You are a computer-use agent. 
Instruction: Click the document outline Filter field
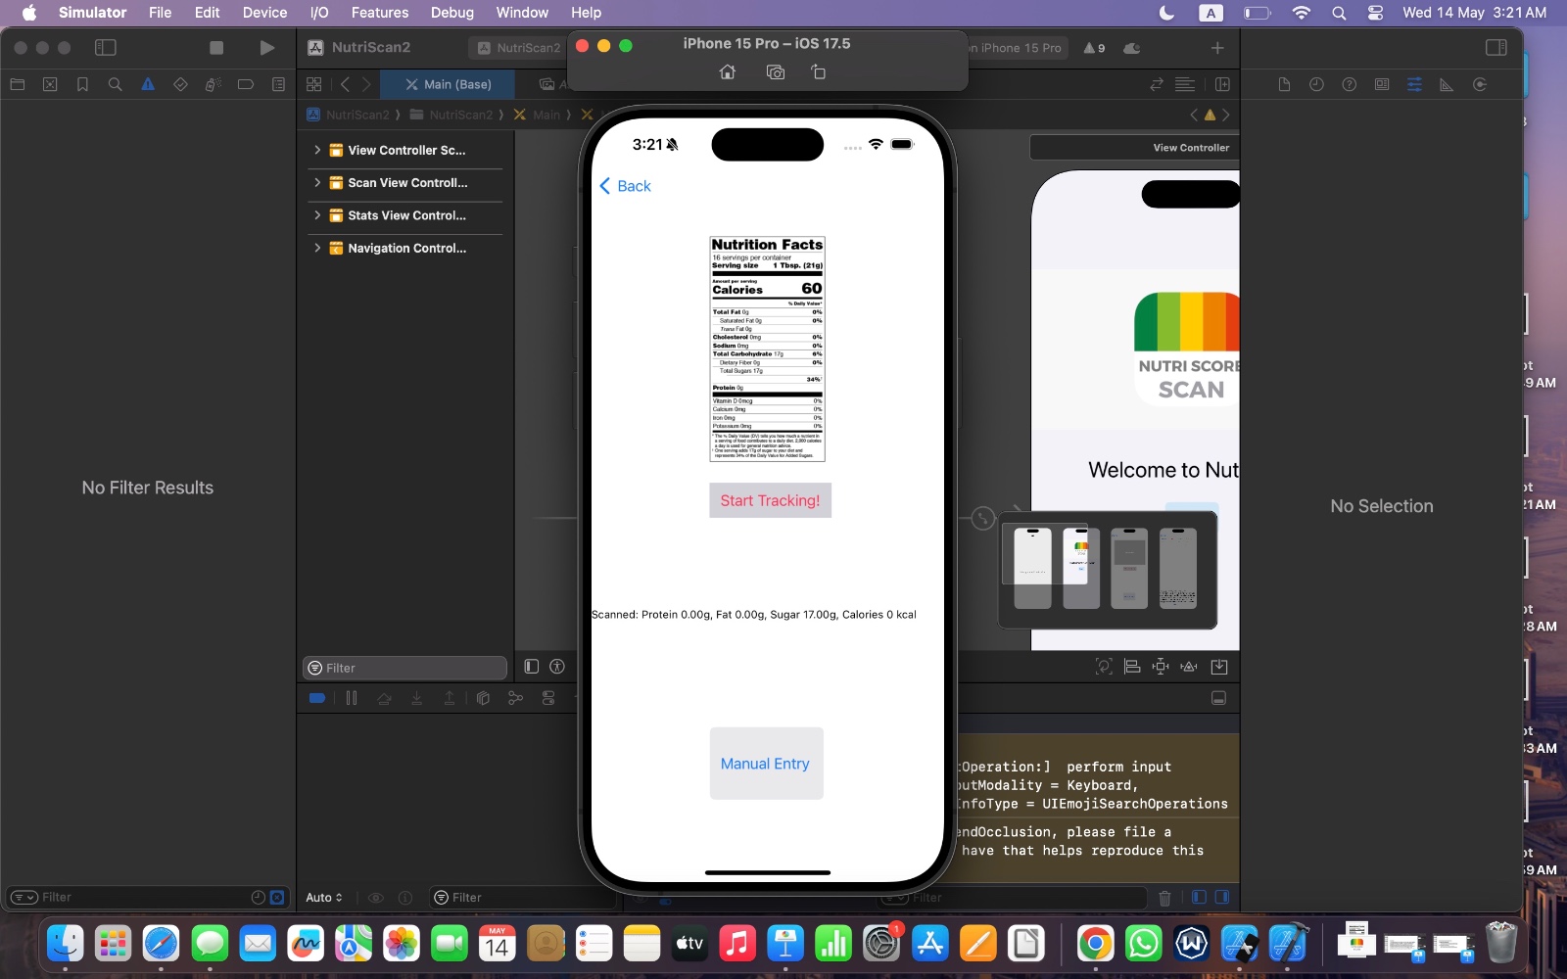405,668
